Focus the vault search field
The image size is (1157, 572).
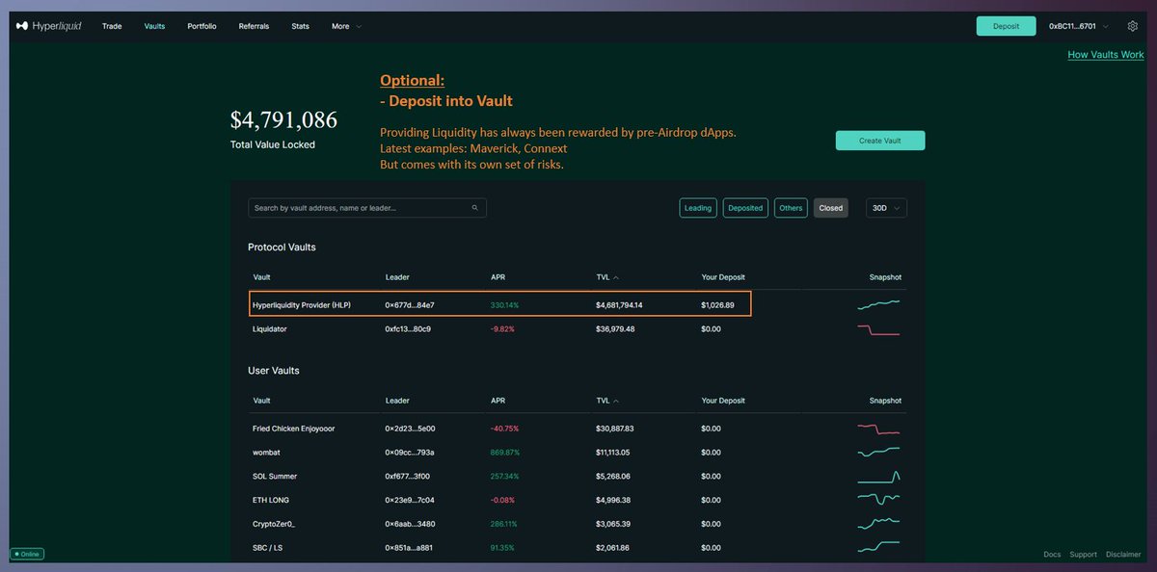click(x=367, y=208)
